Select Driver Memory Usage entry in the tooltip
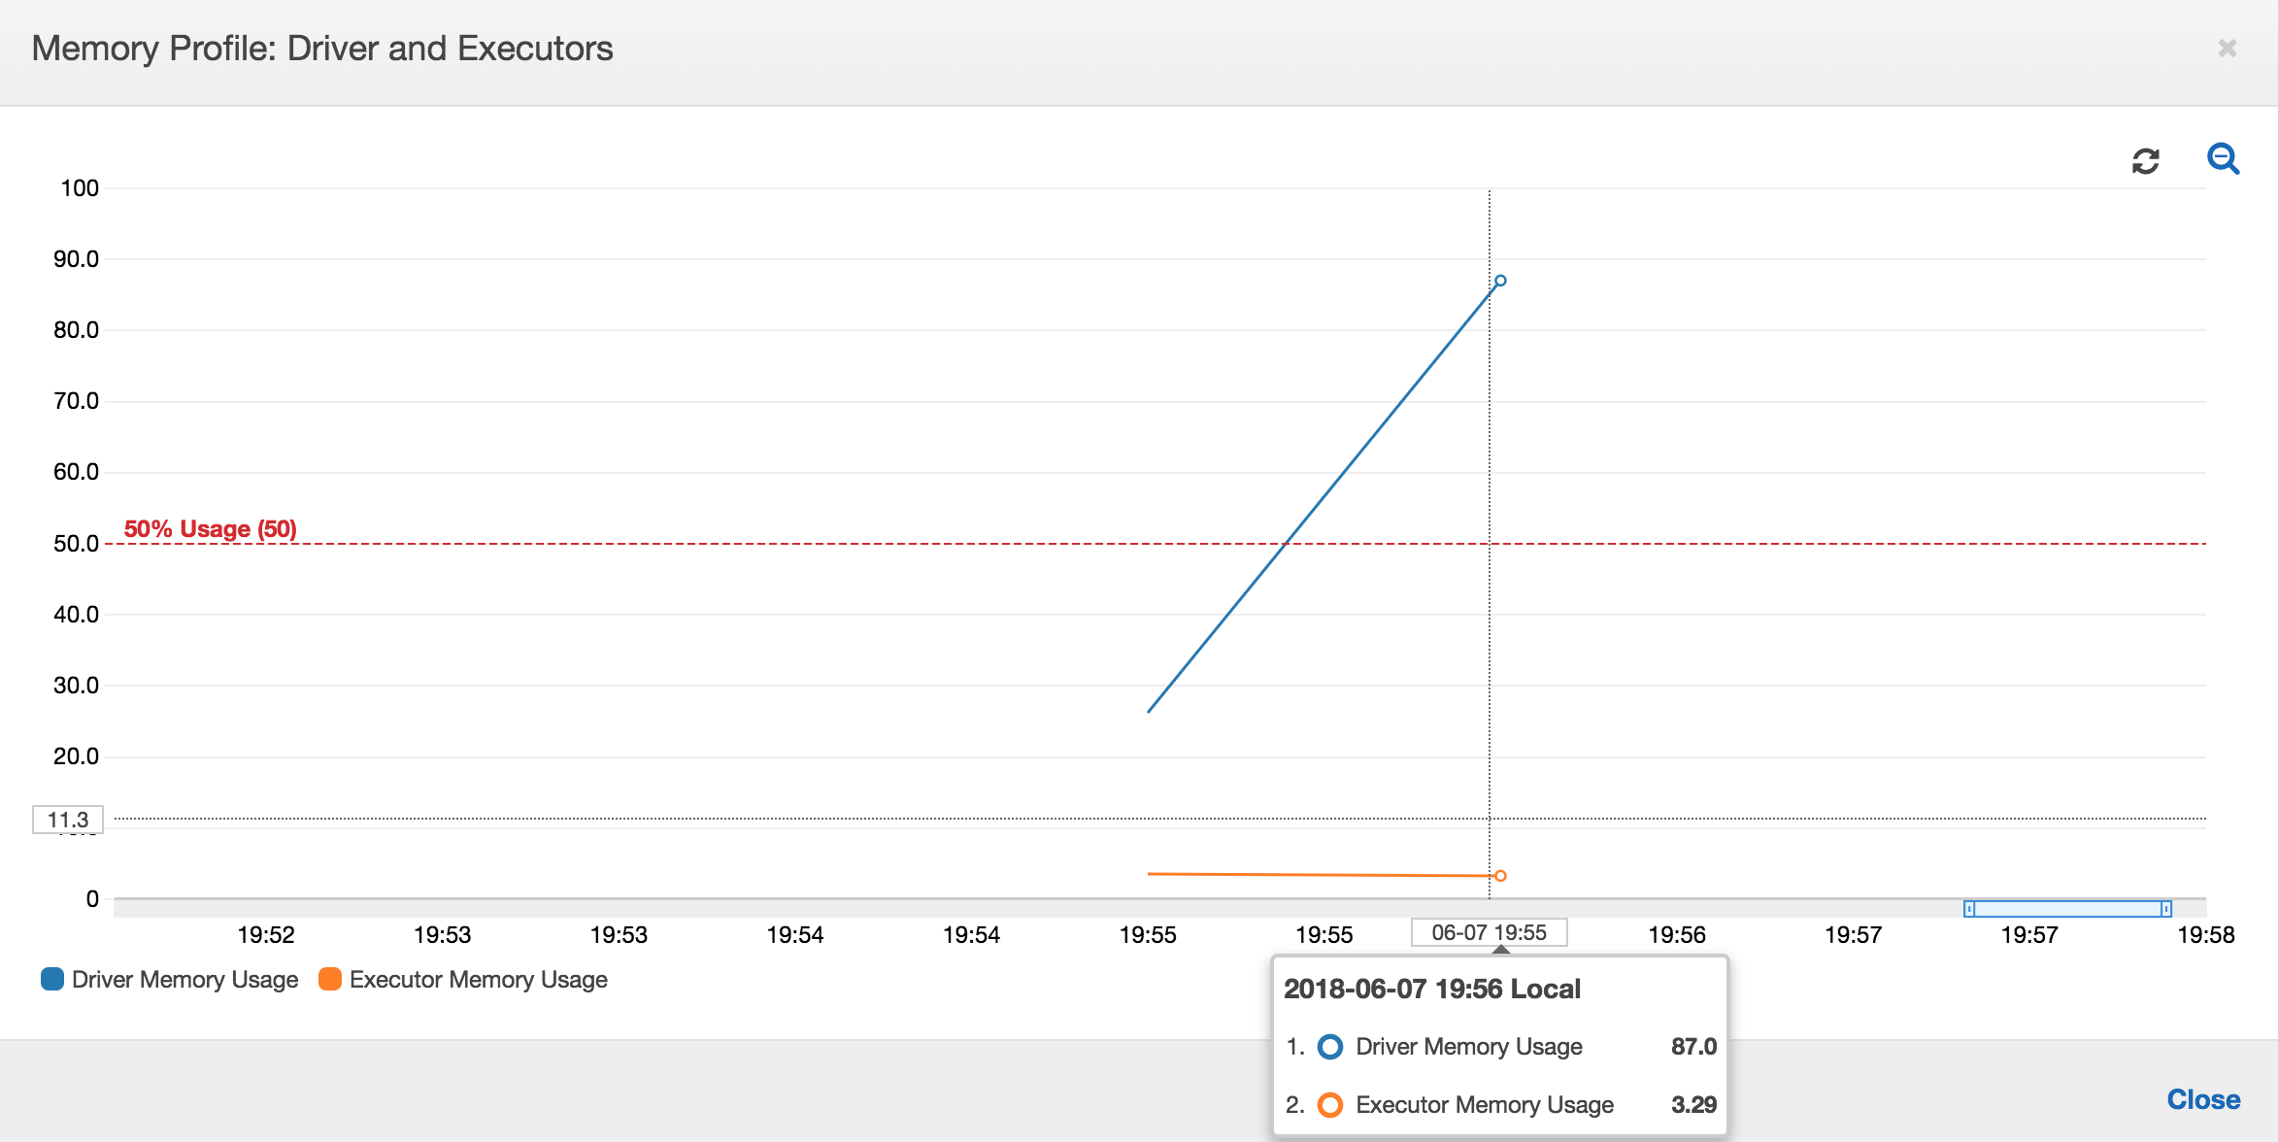2278x1142 pixels. 1467,1046
